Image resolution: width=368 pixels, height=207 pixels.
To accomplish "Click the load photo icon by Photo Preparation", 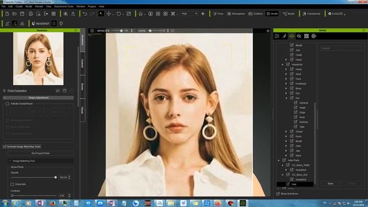I will [x=57, y=91].
